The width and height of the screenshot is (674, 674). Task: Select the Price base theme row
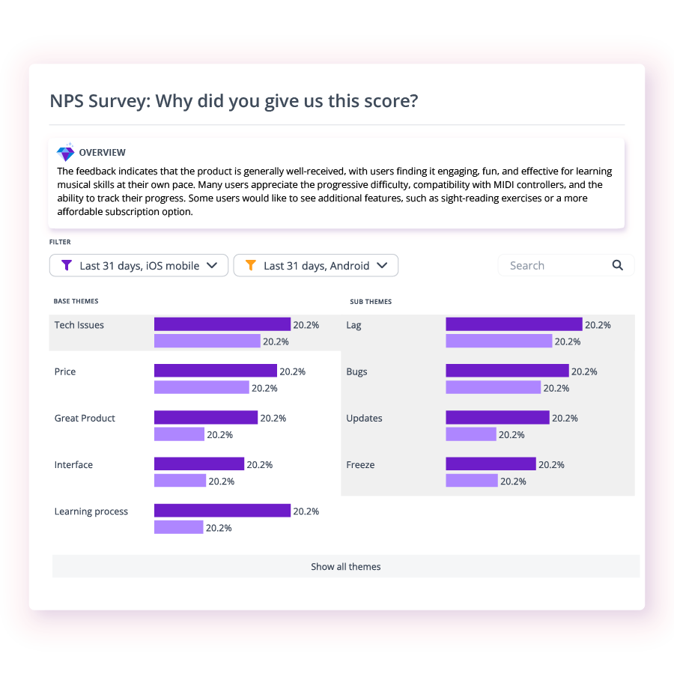pyautogui.click(x=64, y=371)
